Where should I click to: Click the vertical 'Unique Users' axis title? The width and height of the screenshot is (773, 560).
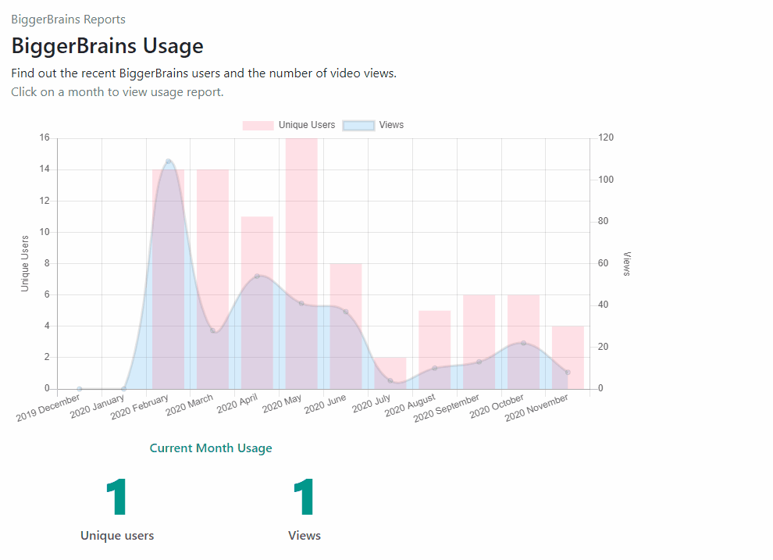click(25, 264)
